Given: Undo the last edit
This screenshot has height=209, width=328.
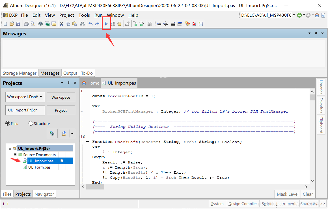Looking at the screenshot, I should click(x=90, y=24).
